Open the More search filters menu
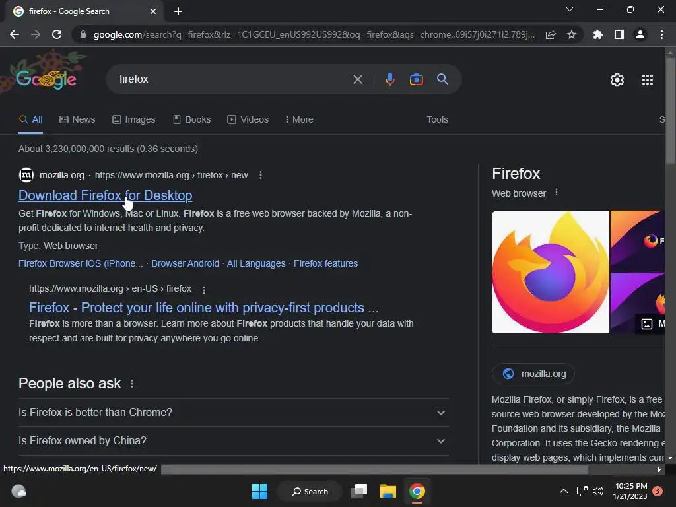 (x=299, y=120)
